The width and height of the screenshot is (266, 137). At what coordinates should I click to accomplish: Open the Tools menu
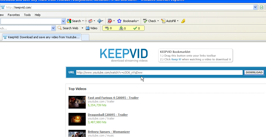[x=27, y=15]
